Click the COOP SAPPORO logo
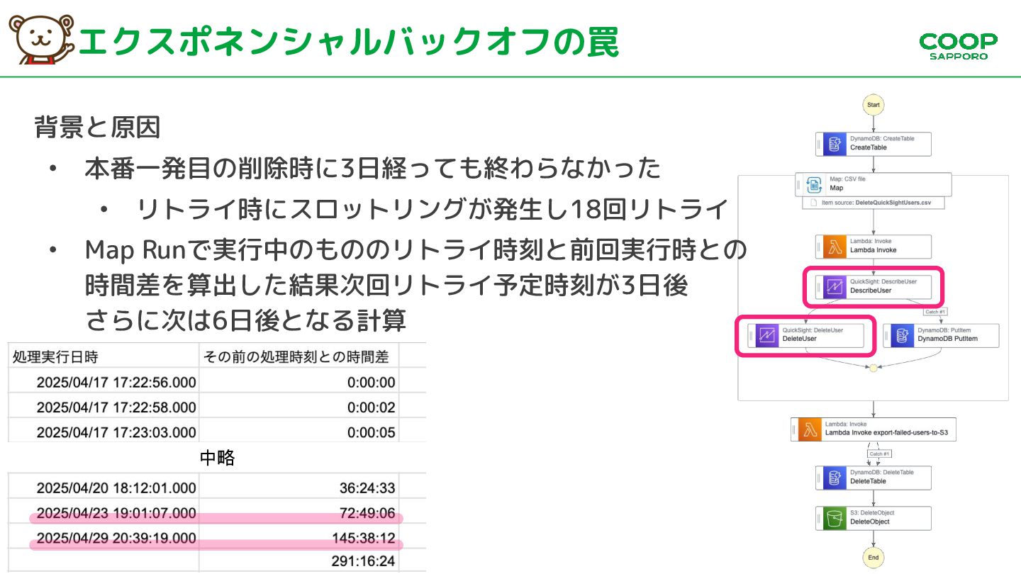 [x=958, y=45]
